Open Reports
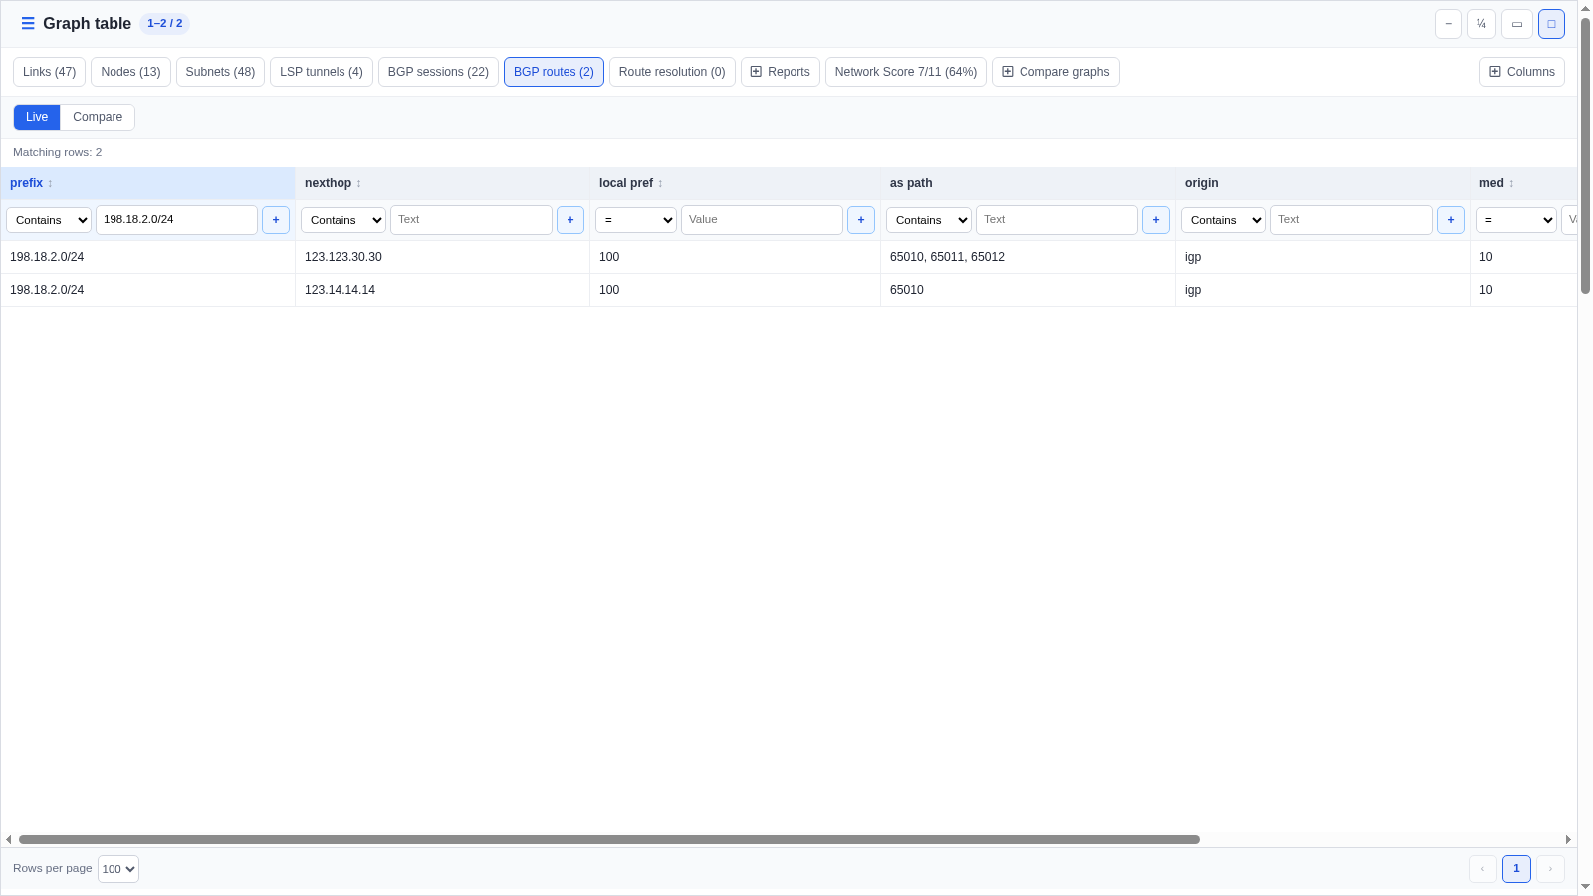1593x896 pixels. (781, 72)
